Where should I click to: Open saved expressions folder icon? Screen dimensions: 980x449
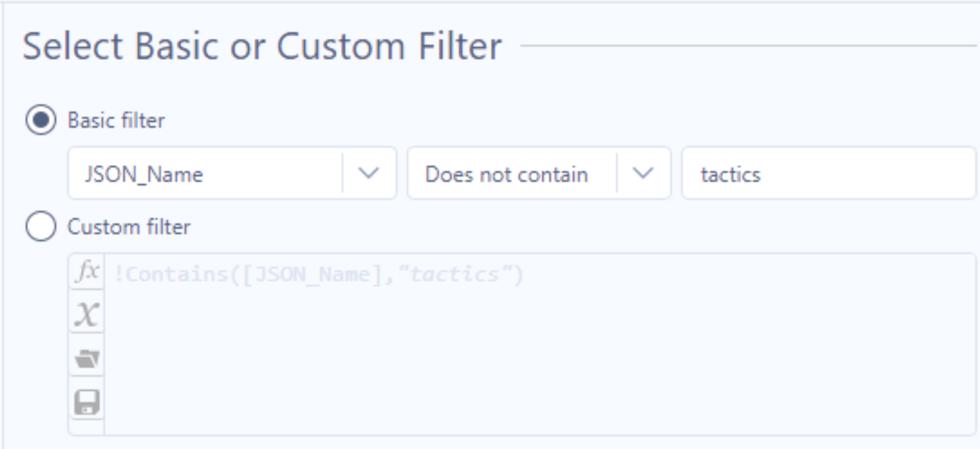click(87, 359)
